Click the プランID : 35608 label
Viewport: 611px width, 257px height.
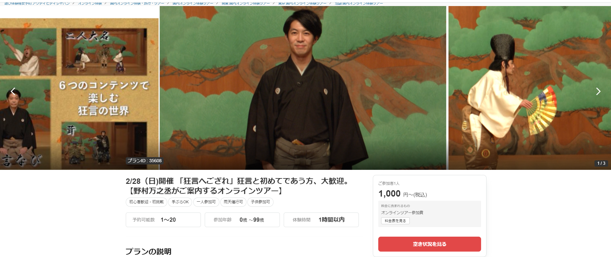pyautogui.click(x=145, y=161)
